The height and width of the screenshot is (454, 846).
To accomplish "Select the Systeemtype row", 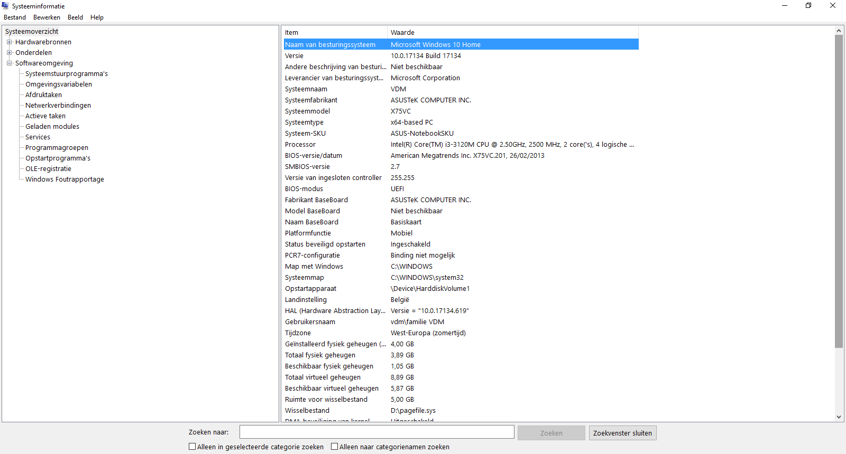I will coord(461,122).
